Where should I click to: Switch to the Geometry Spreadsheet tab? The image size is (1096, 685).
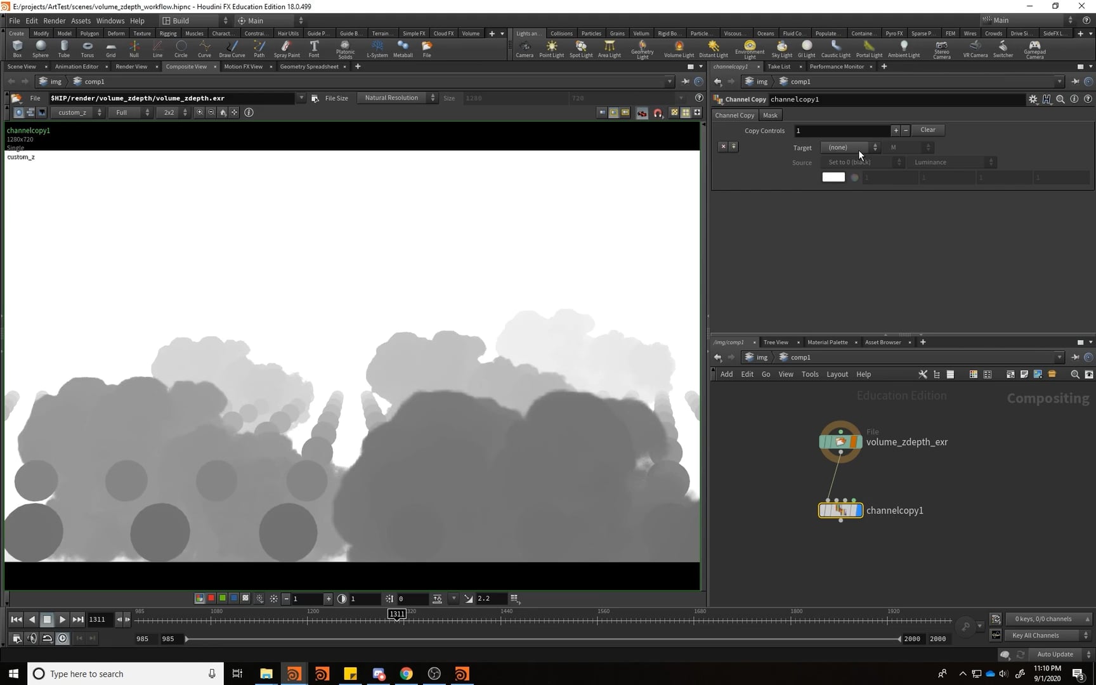309,67
